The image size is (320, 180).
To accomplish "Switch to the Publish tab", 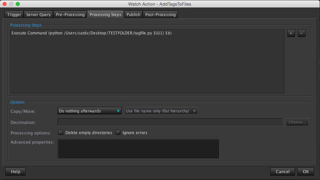I will coord(133,14).
